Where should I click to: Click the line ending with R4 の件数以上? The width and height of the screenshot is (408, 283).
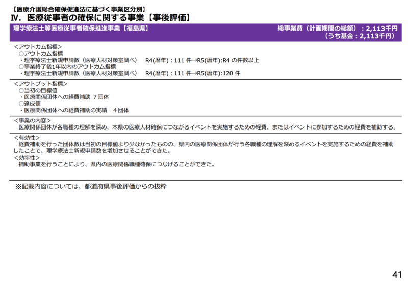(138, 60)
